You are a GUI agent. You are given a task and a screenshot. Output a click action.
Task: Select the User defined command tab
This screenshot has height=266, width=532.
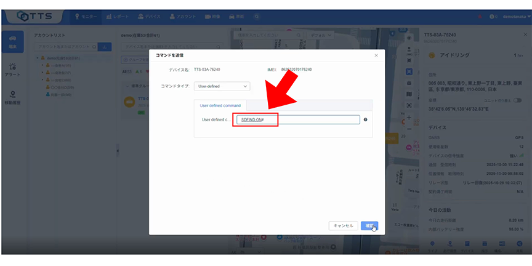click(220, 106)
